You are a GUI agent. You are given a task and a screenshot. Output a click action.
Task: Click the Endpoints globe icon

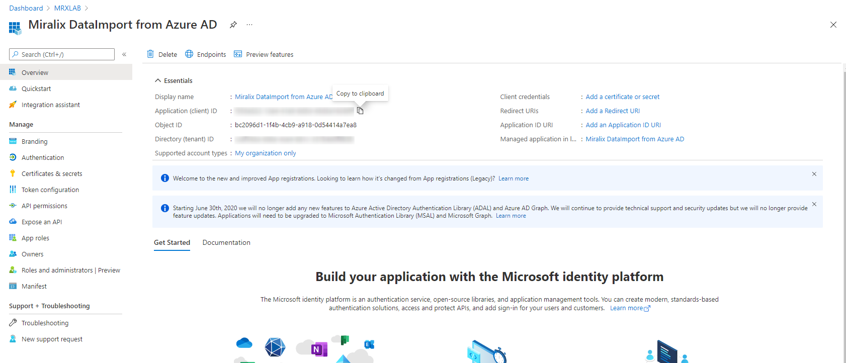click(189, 54)
